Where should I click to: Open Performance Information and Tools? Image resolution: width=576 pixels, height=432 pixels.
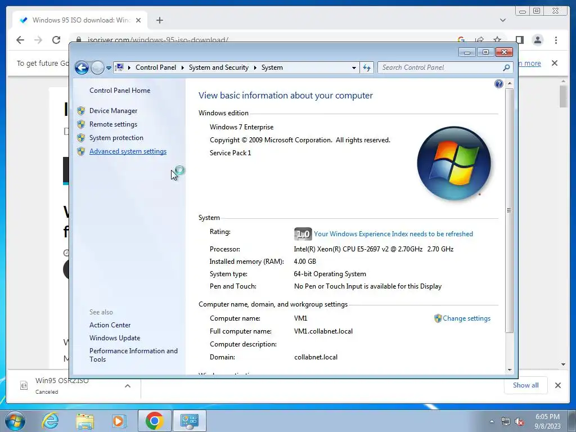click(133, 355)
